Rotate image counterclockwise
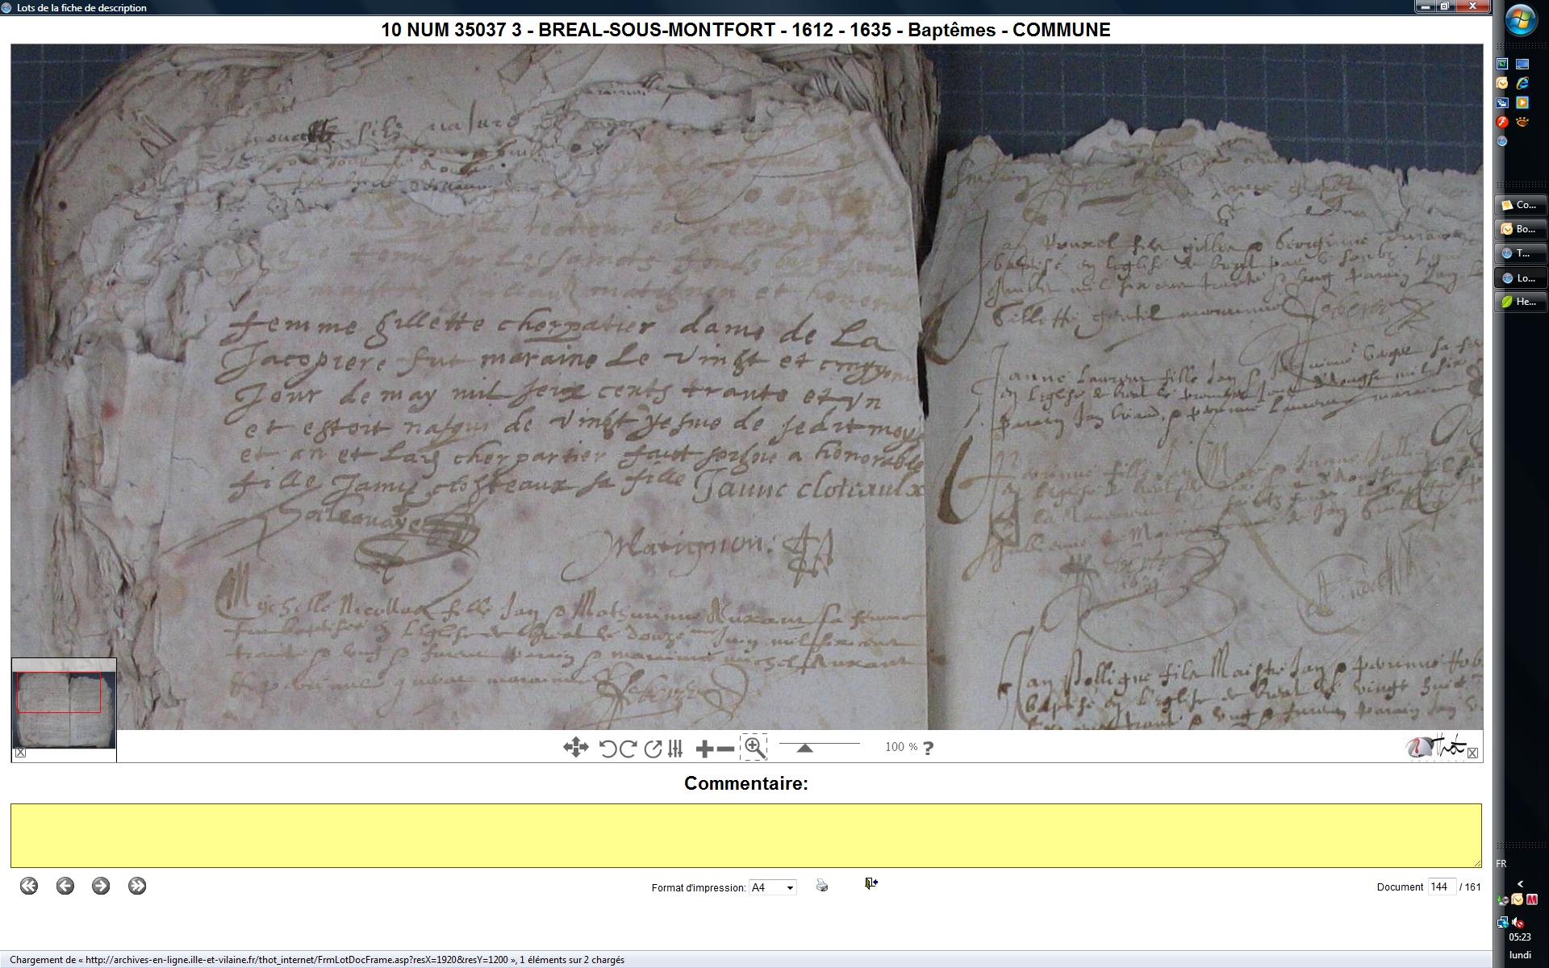1549x968 pixels. click(607, 749)
